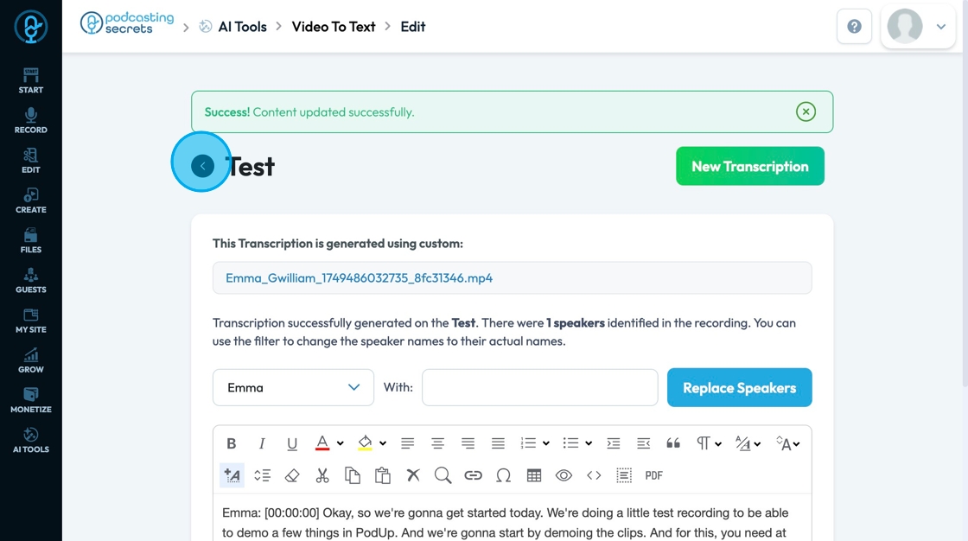968x541 pixels.
Task: Go back using the arrow beside Test
Action: tap(202, 166)
